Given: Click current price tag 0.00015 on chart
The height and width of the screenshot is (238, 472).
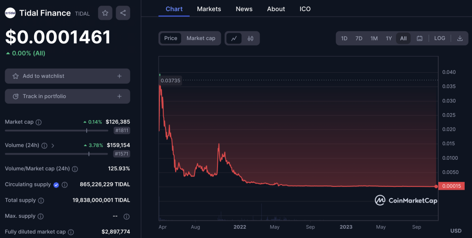Looking at the screenshot, I should pyautogui.click(x=452, y=186).
